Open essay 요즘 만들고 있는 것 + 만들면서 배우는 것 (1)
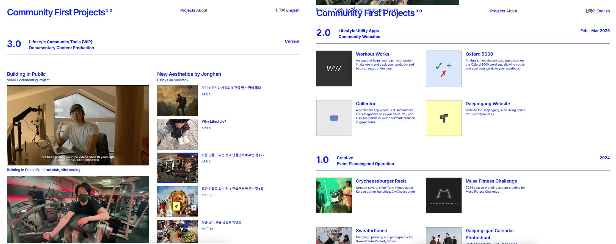This screenshot has width=616, height=244. [233, 189]
